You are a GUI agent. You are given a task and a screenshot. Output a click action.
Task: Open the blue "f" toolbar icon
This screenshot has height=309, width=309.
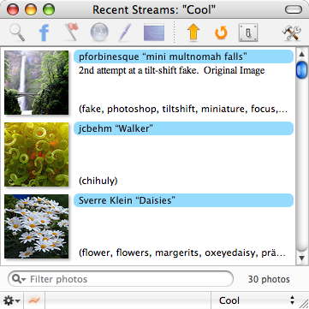[45, 33]
